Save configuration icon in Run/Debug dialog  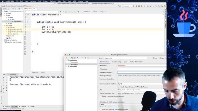[x=75, y=58]
